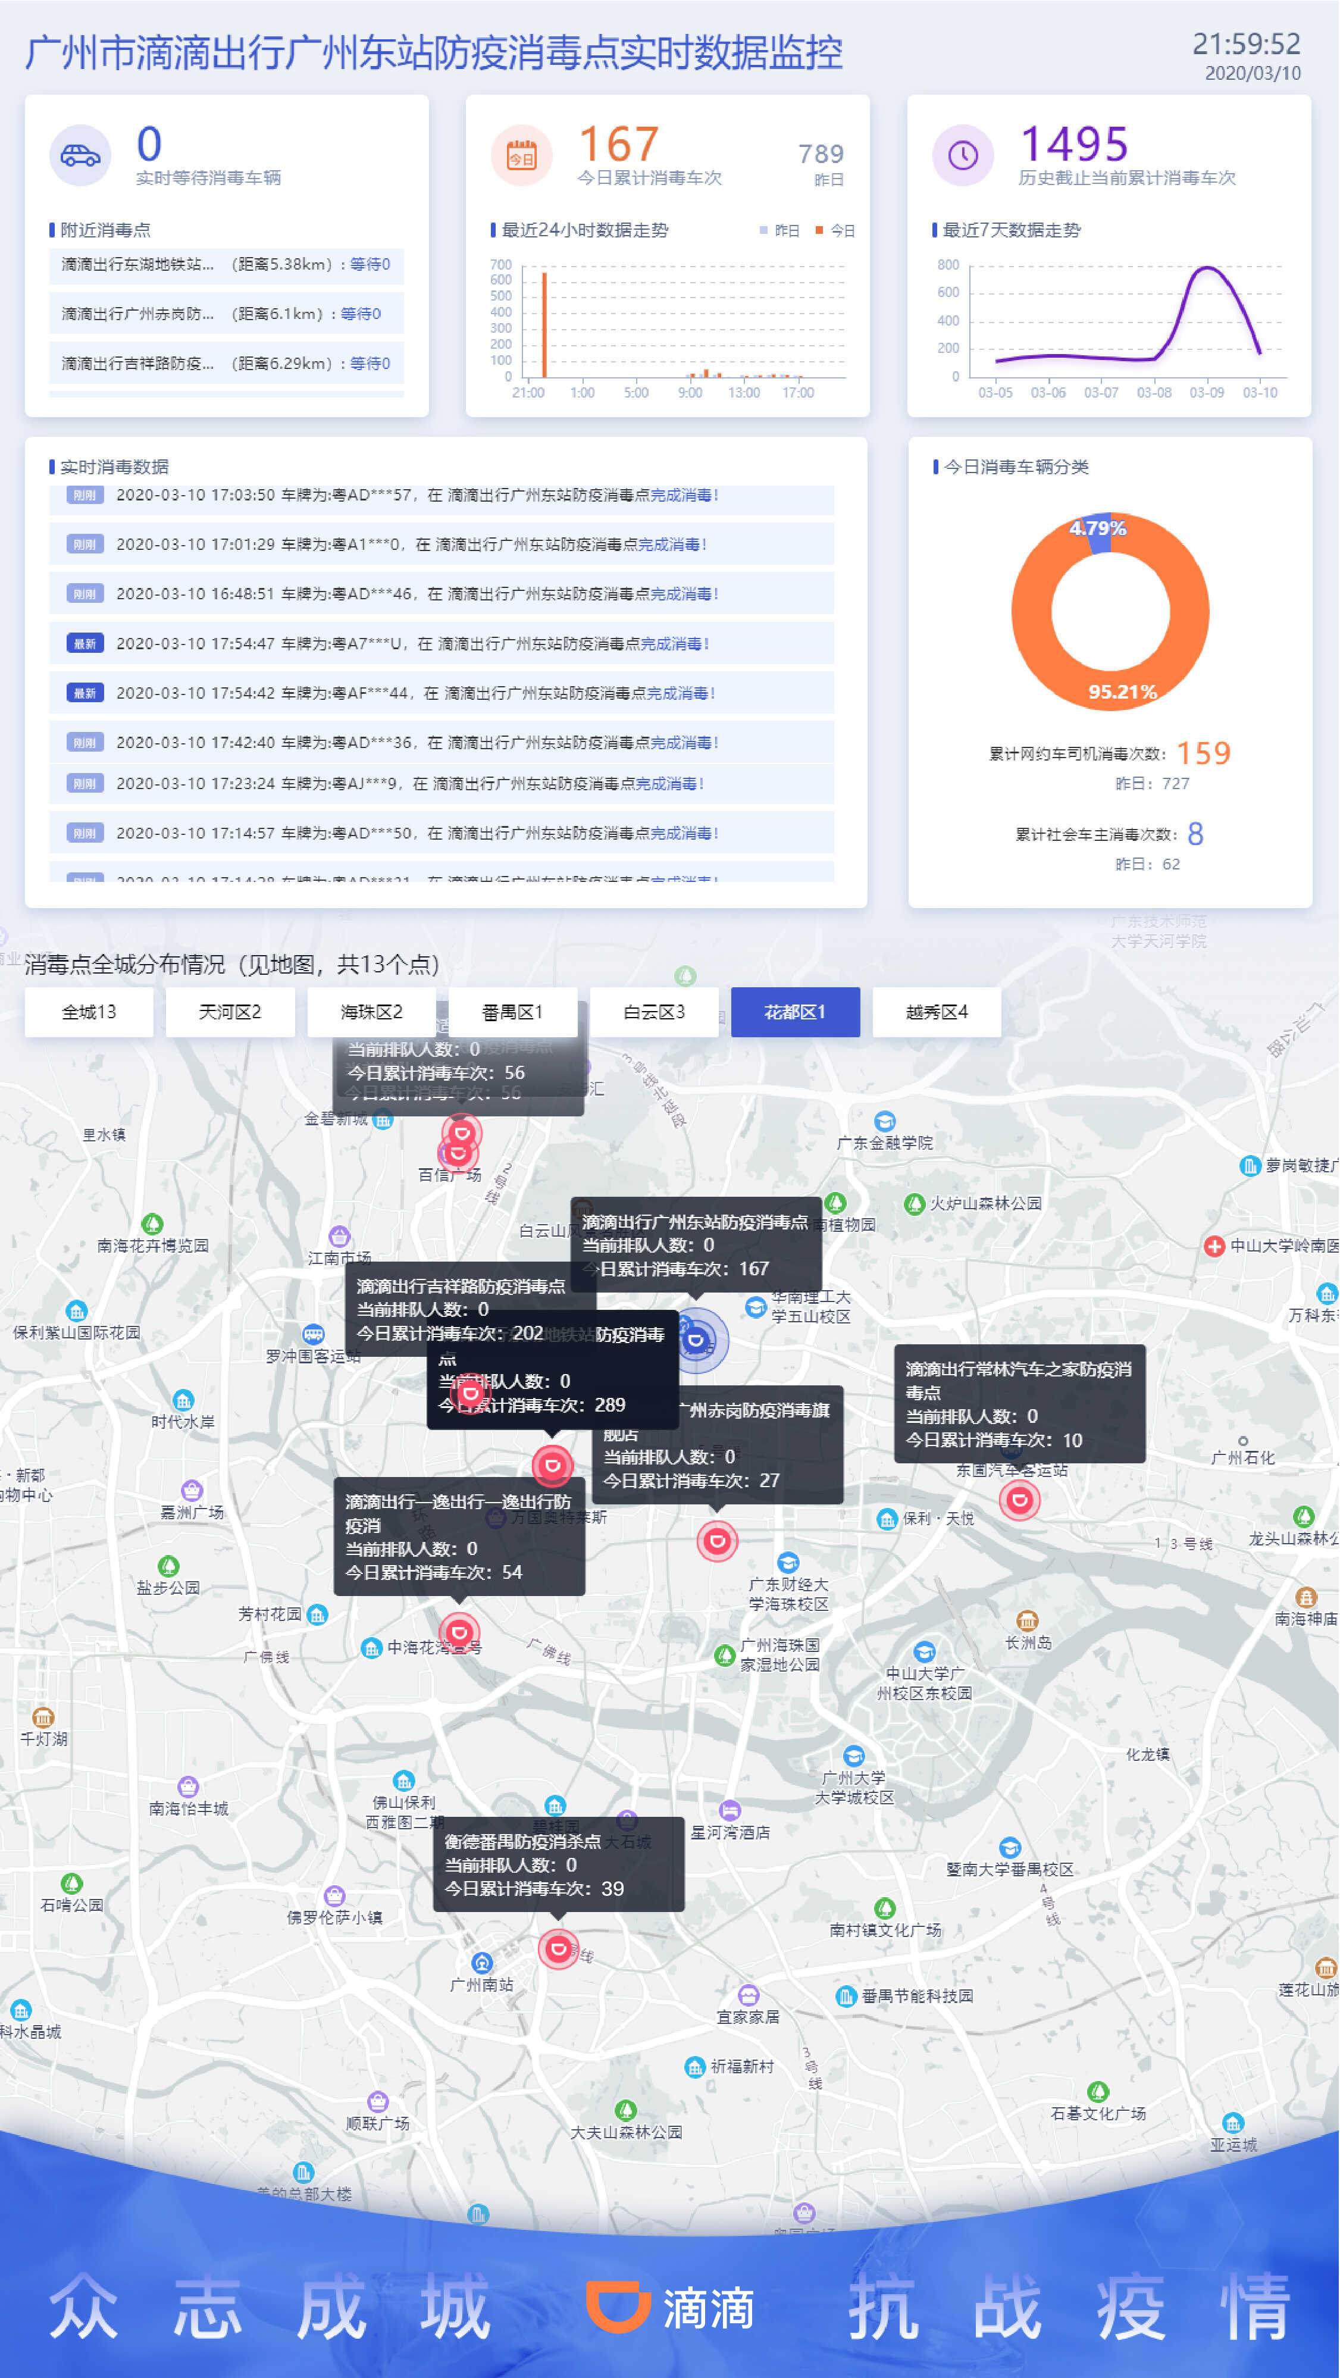The image size is (1340, 2378).
Task: Click the purple clock history icon
Action: pos(963,155)
